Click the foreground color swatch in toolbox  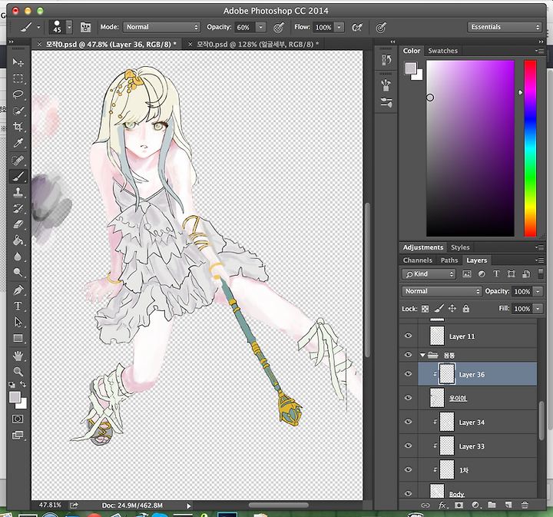(15, 397)
